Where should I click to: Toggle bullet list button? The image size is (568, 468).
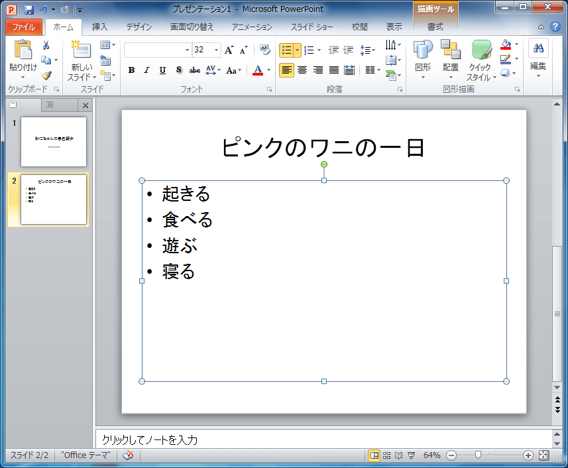point(286,50)
